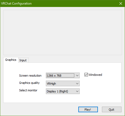Click the Quit button
The image size is (125, 116).
point(112,110)
